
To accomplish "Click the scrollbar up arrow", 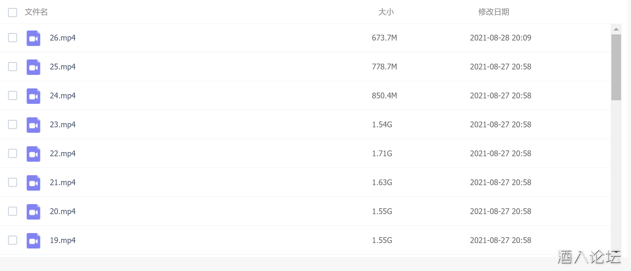I will pyautogui.click(x=616, y=29).
